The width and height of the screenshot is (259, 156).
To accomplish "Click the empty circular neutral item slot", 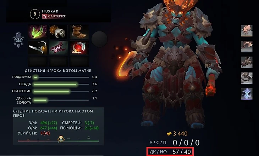I will tap(99, 39).
